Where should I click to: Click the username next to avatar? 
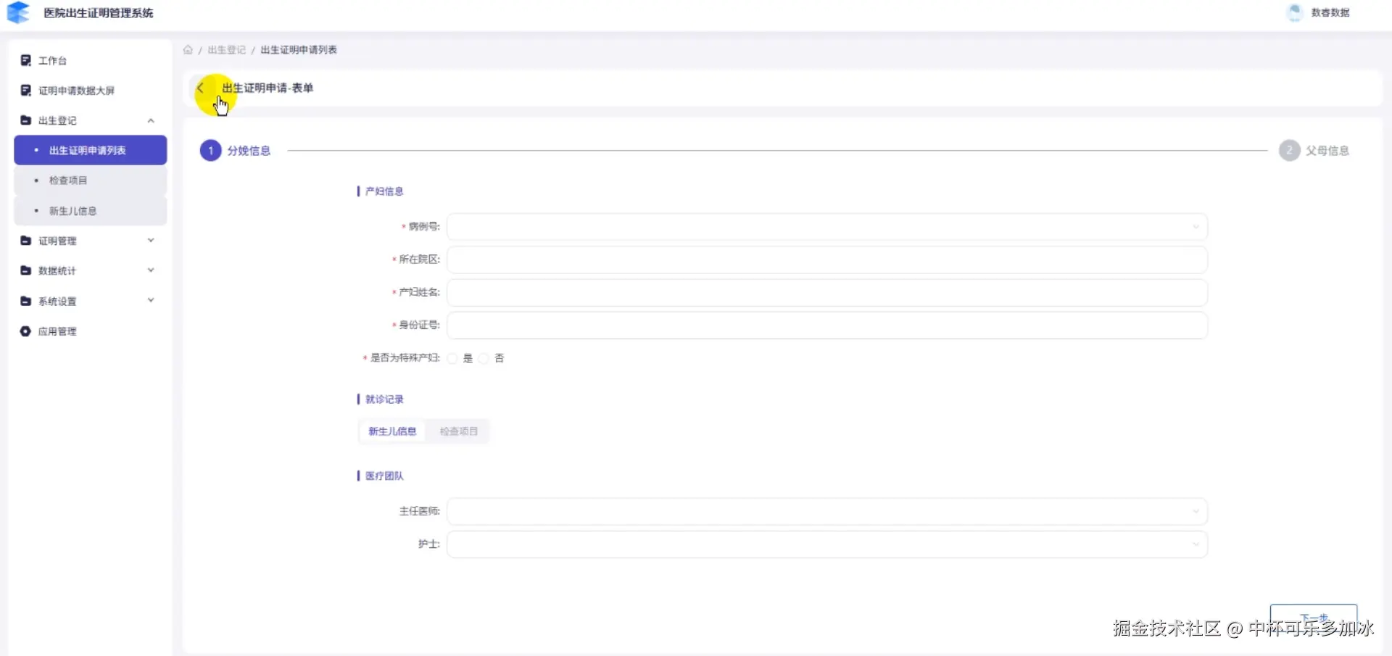tap(1330, 12)
